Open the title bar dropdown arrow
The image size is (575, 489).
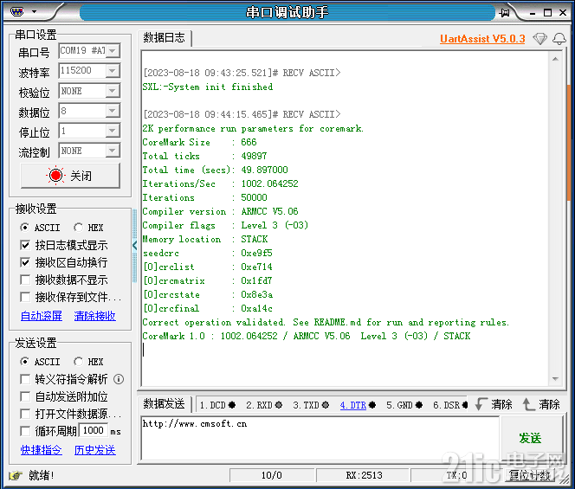point(34,12)
